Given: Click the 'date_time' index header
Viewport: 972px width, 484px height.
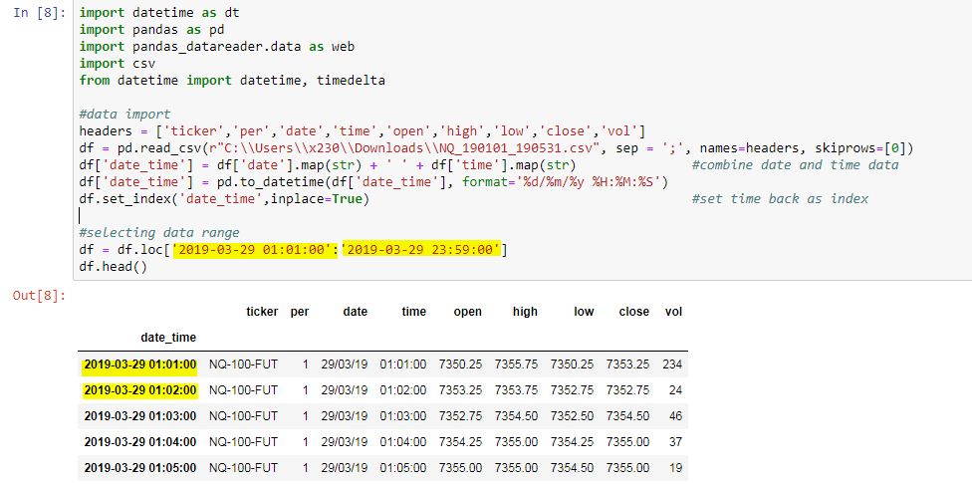Looking at the screenshot, I should (168, 338).
